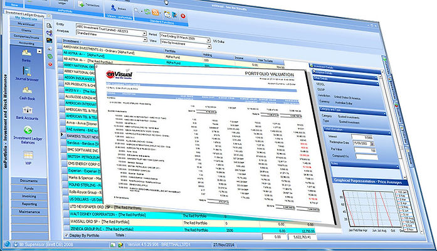Click the blue flag icon in Standard Functions
Viewport: 437px width, 251px height.
[175, 14]
